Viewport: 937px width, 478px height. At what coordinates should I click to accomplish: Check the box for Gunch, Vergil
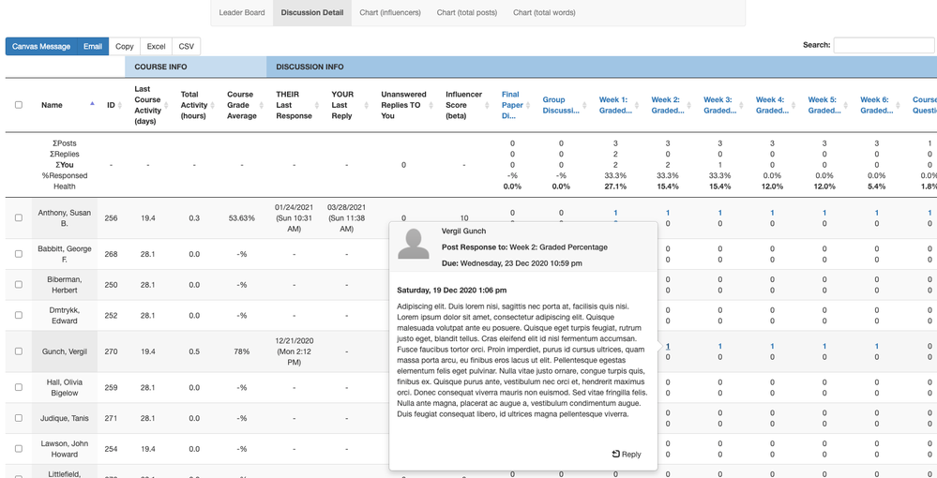(19, 351)
